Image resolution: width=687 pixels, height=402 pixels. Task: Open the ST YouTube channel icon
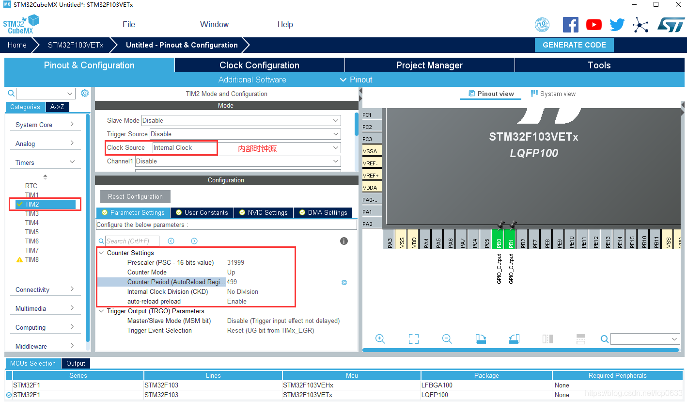593,25
